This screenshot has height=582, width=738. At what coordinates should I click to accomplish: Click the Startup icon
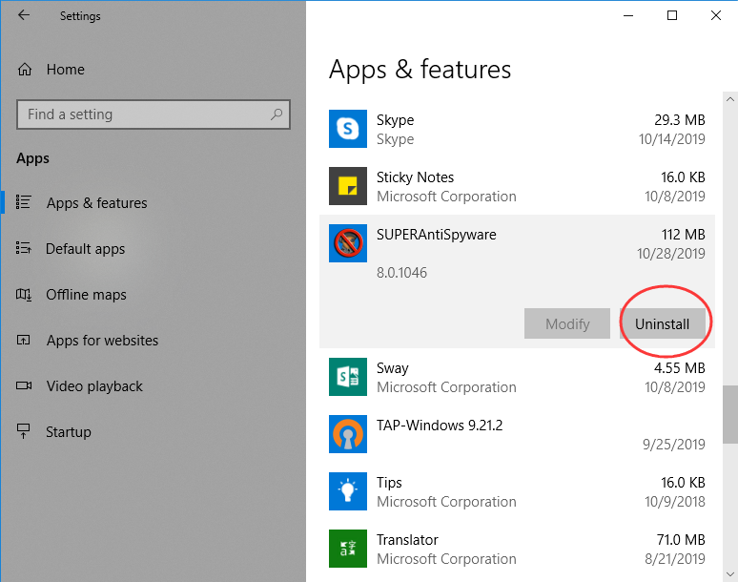[x=24, y=431]
